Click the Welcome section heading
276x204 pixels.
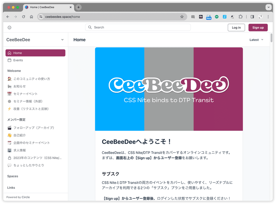14,71
